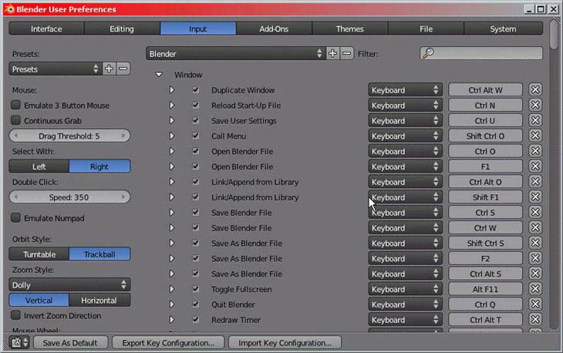Click the keymap Filter search field
This screenshot has width=563, height=353.
484,53
